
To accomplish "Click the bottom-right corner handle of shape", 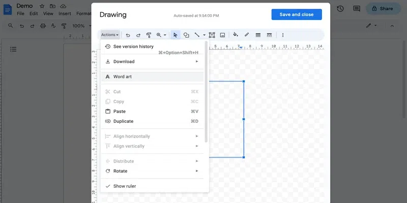I will (x=244, y=157).
